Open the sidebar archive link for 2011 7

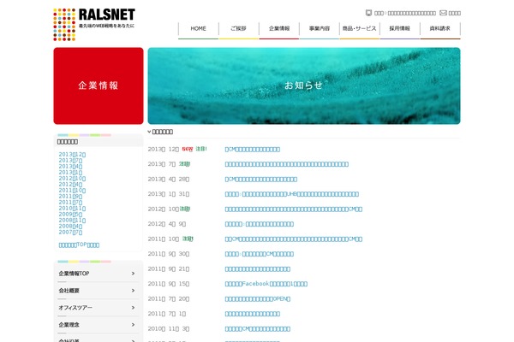click(70, 203)
